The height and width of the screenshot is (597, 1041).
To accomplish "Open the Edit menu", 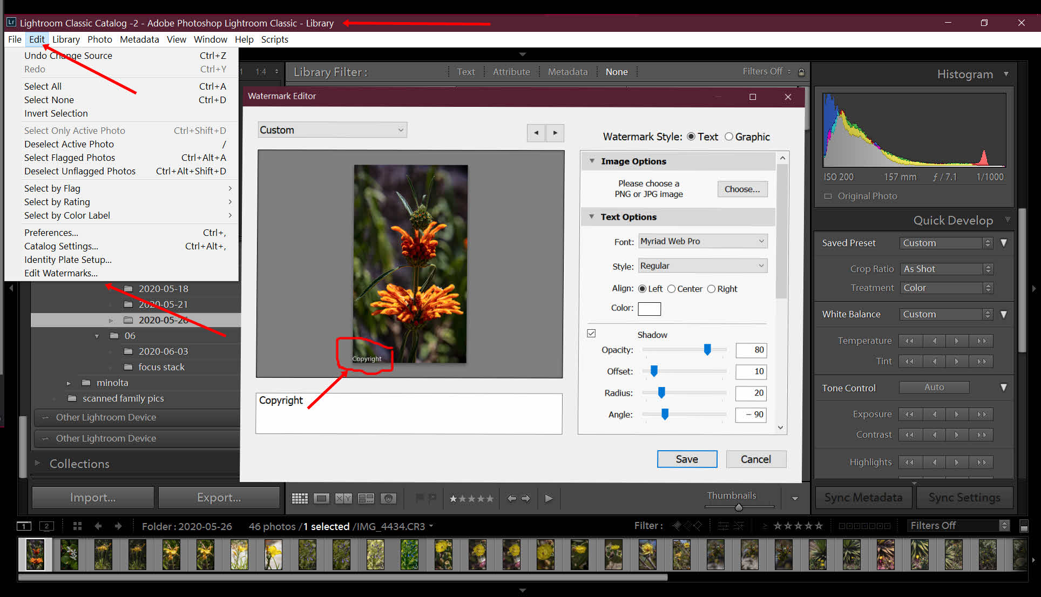I will [37, 39].
